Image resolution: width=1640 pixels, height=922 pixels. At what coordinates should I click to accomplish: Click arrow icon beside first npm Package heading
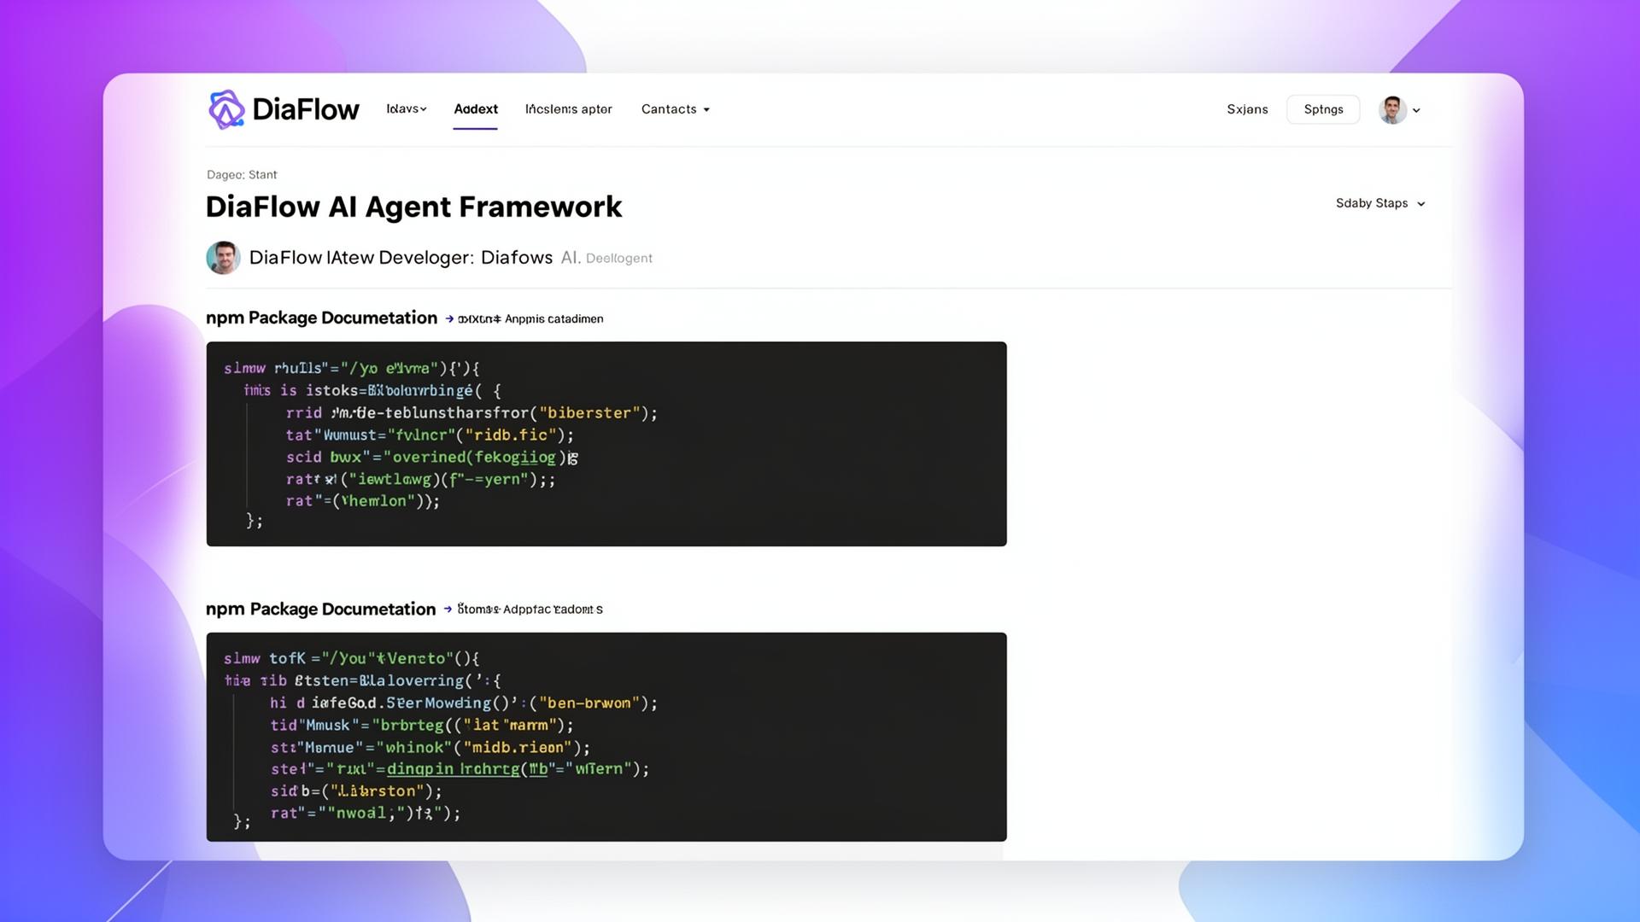[x=449, y=319]
